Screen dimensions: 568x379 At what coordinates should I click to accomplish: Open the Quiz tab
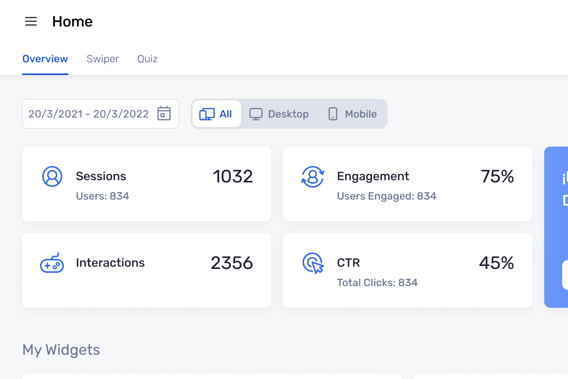(x=148, y=59)
